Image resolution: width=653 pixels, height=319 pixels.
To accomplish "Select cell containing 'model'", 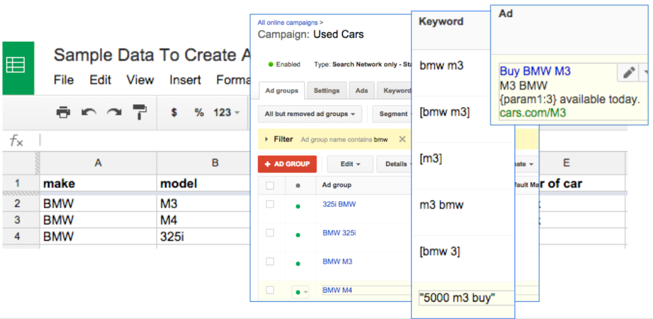I will pyautogui.click(x=203, y=183).
